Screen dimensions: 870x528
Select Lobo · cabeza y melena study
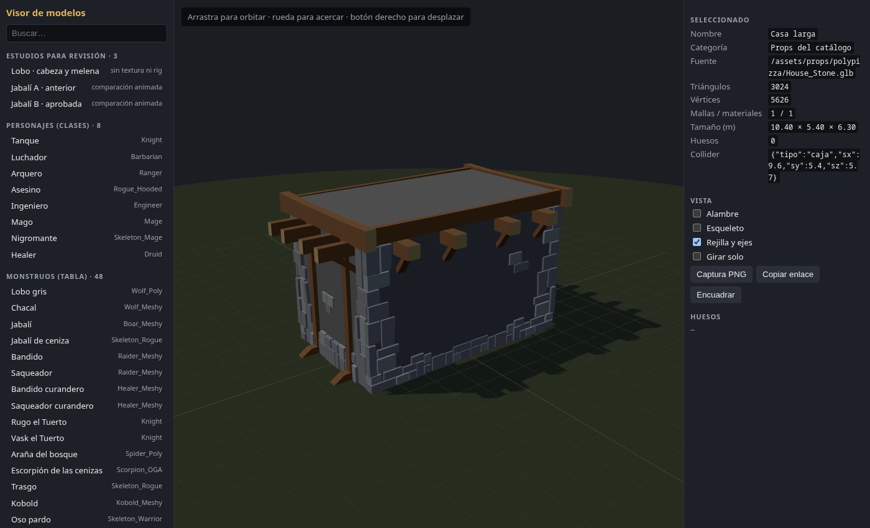86,71
